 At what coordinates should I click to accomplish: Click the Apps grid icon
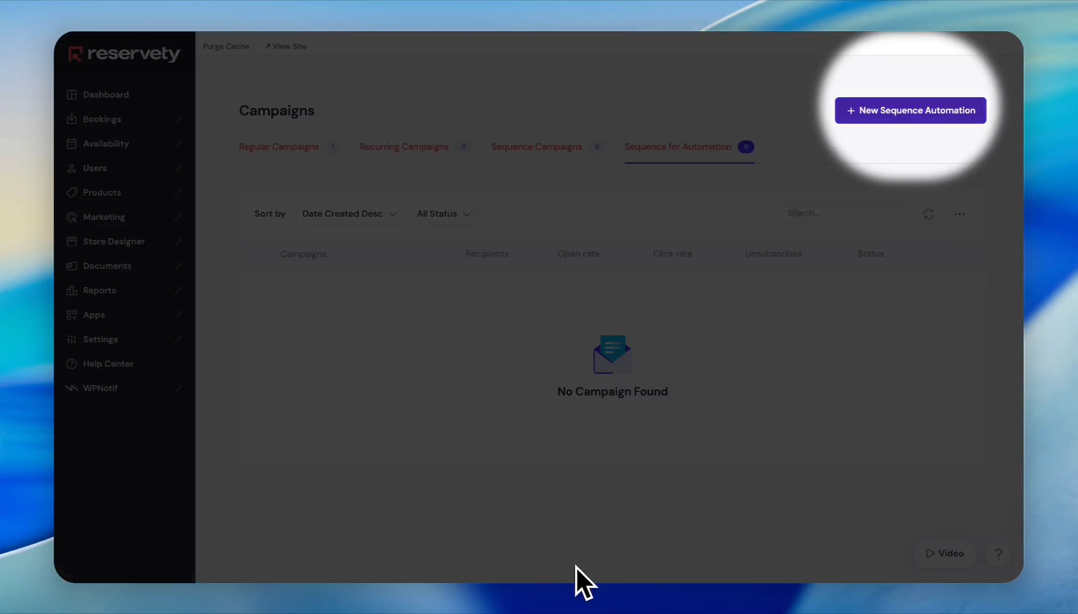[x=71, y=314]
